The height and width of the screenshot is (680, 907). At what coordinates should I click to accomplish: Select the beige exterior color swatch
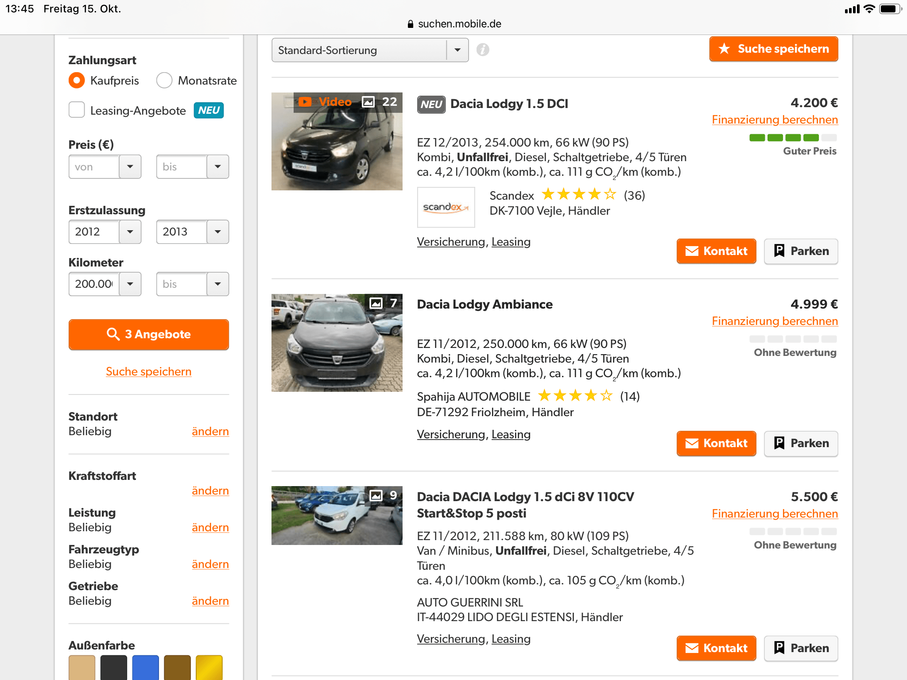tap(82, 668)
